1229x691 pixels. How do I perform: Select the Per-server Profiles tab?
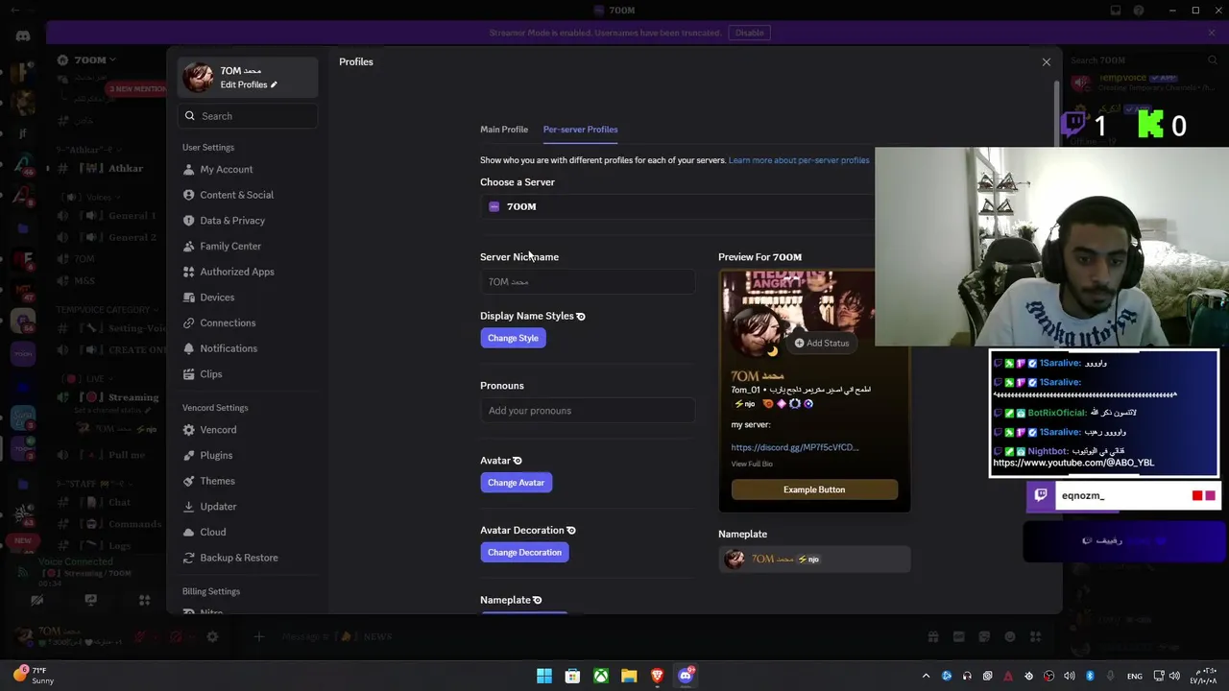580,130
